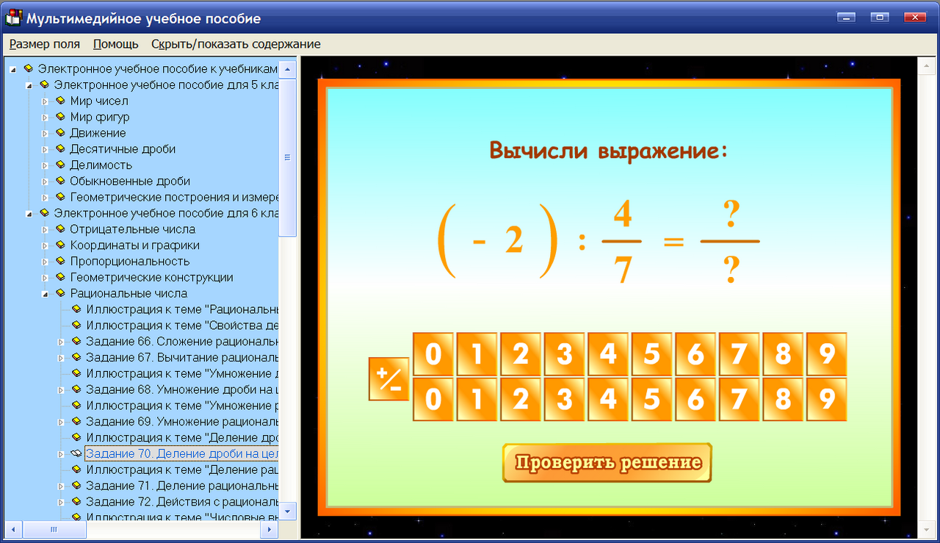Click the application logo in the title bar
The width and height of the screenshot is (940, 543).
[x=12, y=18]
